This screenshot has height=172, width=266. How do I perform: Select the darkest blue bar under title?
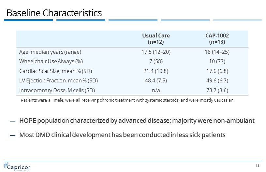pyautogui.click(x=28, y=20)
